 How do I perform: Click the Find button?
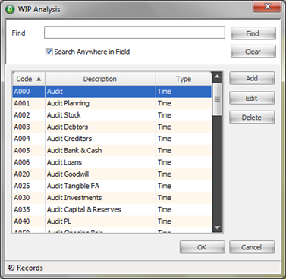253,33
